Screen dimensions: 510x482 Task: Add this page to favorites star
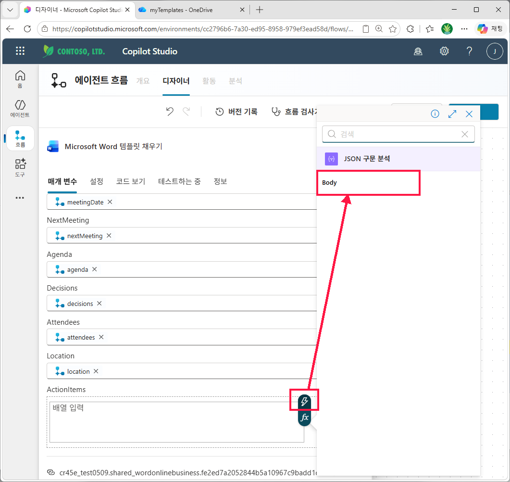click(393, 29)
